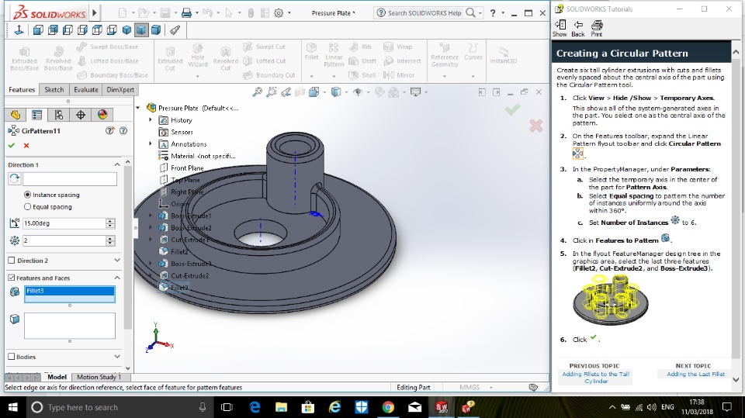745x418 pixels.
Task: Open the Fillet tool dropdown arrow
Action: [x=312, y=76]
